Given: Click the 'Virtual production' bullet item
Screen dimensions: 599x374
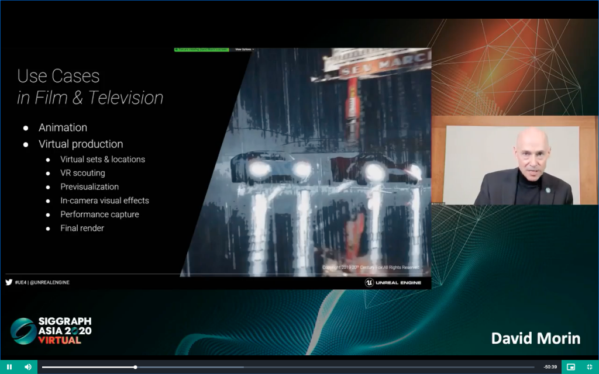Looking at the screenshot, I should click(x=81, y=144).
